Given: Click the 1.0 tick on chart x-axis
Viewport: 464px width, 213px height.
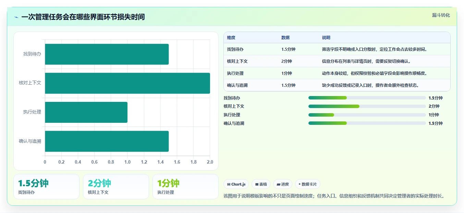Looking at the screenshot, I should click(127, 162).
